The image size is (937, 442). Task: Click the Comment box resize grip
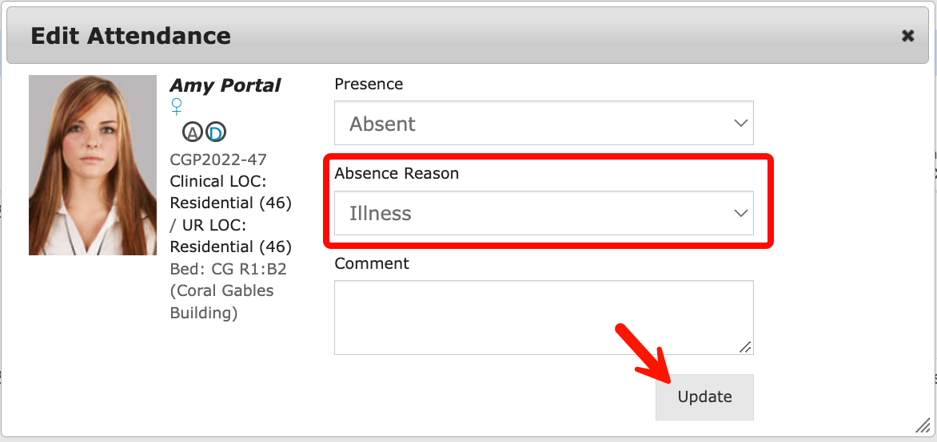pos(745,347)
